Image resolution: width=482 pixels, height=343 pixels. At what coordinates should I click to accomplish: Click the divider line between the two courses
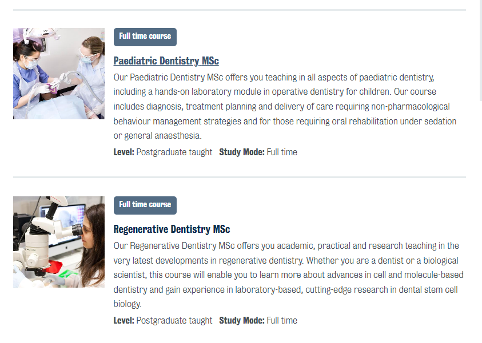point(239,177)
